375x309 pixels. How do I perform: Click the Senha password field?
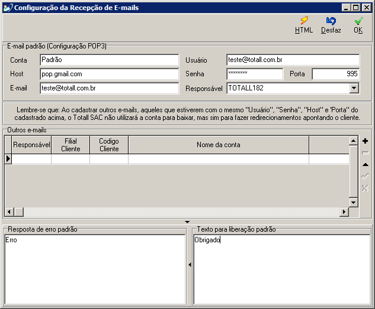pos(255,74)
